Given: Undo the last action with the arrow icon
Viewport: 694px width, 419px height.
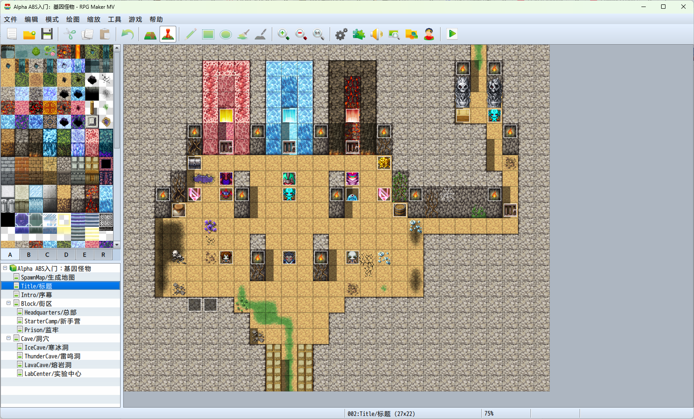Looking at the screenshot, I should [128, 34].
